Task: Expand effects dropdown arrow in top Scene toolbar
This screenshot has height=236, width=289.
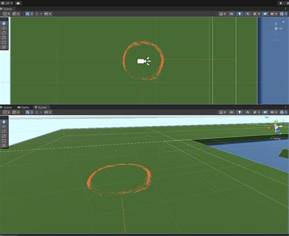Action: point(259,14)
